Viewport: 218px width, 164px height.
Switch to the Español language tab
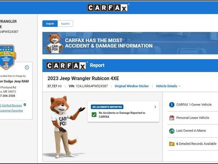pos(65,24)
